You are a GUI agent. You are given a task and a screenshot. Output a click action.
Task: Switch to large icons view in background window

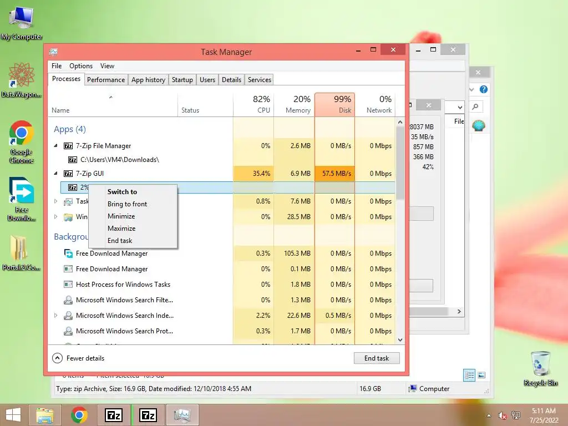tap(481, 376)
